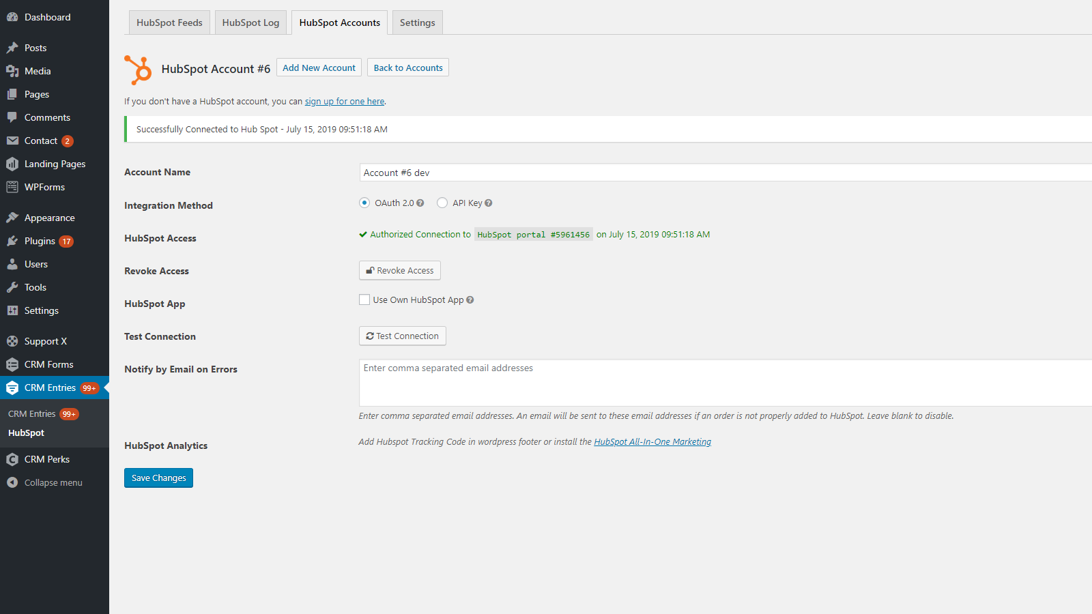Switch to the HubSpot Log tab
Image resolution: width=1092 pixels, height=614 pixels.
point(250,23)
